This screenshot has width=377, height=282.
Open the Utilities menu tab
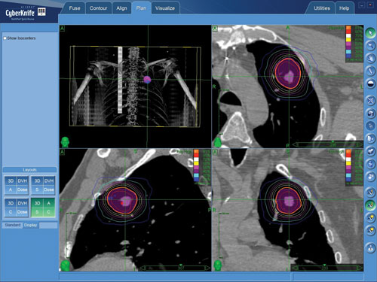(x=322, y=8)
